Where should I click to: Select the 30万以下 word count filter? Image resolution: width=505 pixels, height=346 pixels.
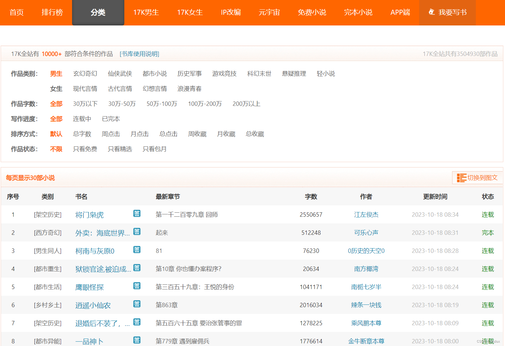pos(85,104)
